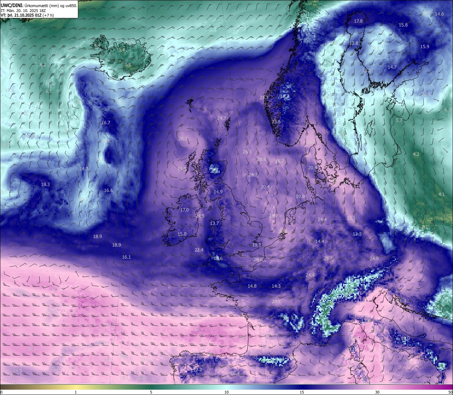This screenshot has height=395, width=453.
Task: Click the 15.8 value label
Action: [x=403, y=25]
